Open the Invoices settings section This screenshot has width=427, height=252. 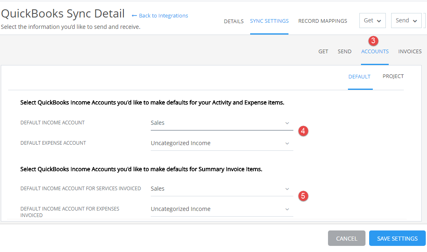tap(409, 51)
